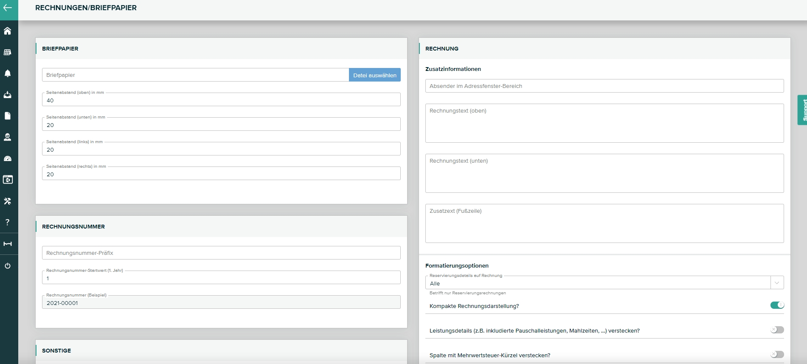
Task: Open the document page sidebar icon
Action: click(x=8, y=116)
